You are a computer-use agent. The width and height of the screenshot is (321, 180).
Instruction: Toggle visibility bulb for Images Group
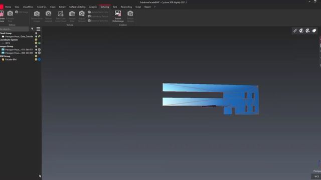36,46
